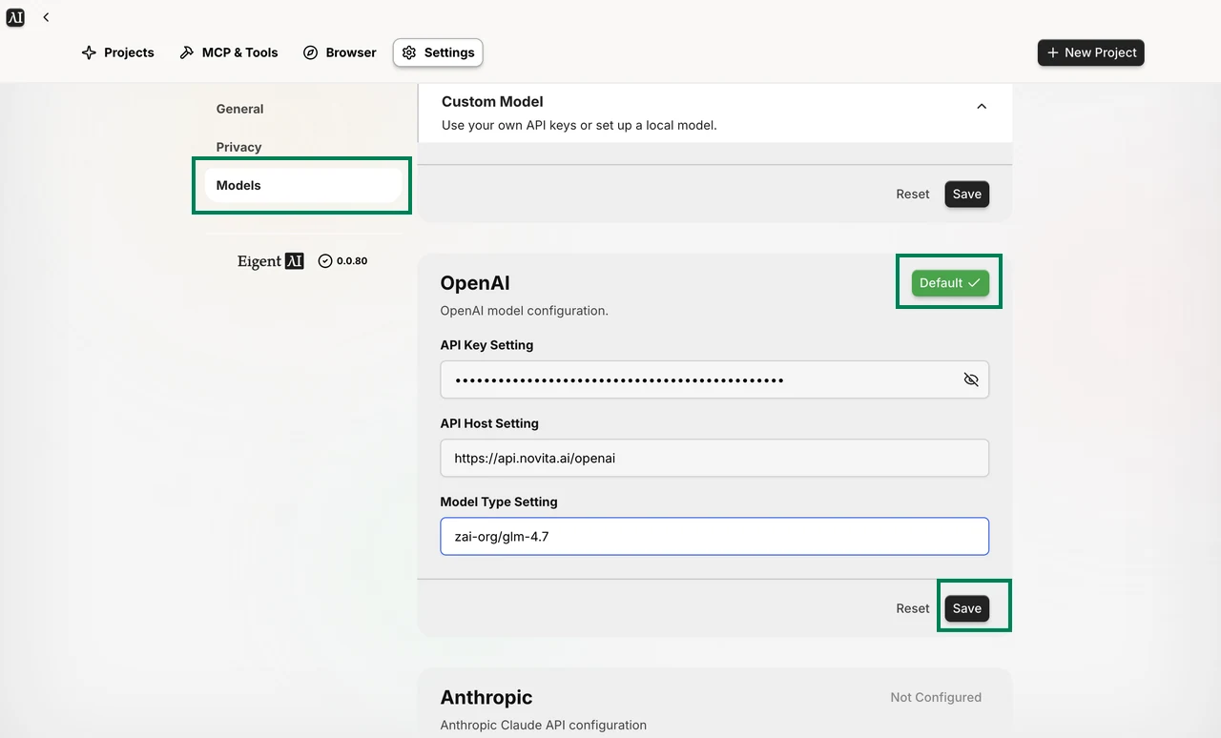The height and width of the screenshot is (738, 1221).
Task: Click the green Default button for OpenAI
Action: [x=950, y=283]
